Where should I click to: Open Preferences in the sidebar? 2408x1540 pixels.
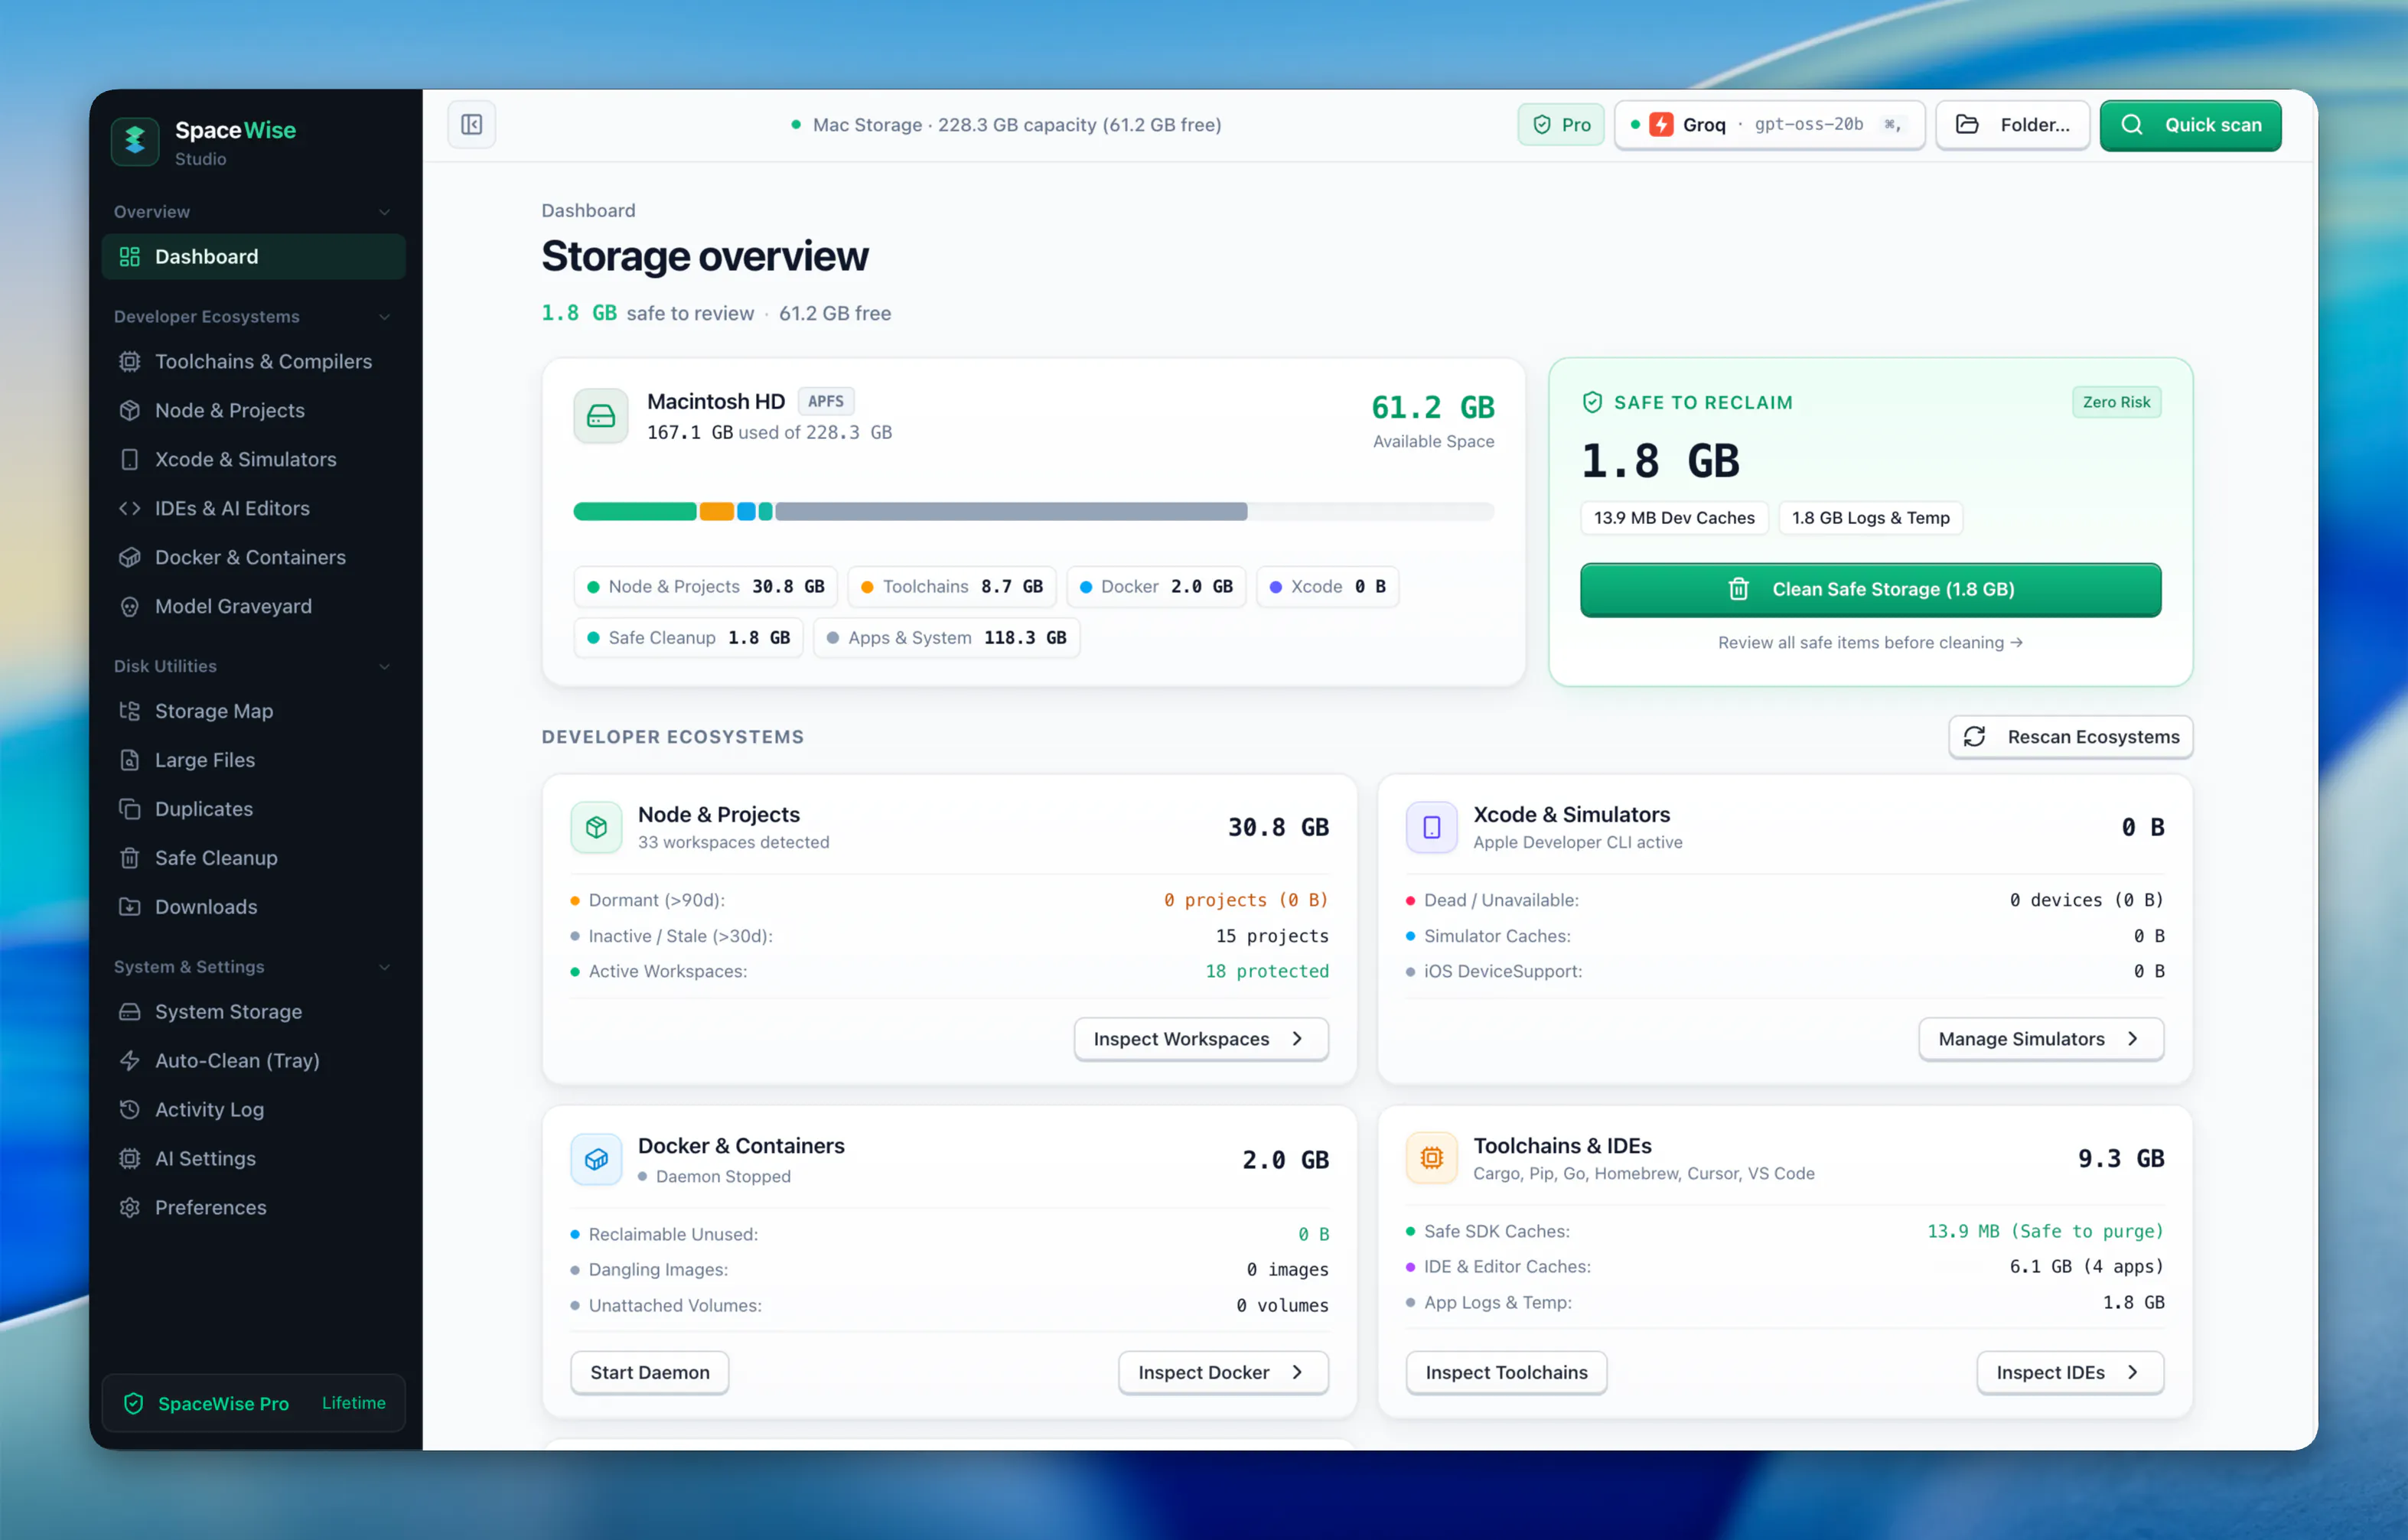click(253, 1207)
